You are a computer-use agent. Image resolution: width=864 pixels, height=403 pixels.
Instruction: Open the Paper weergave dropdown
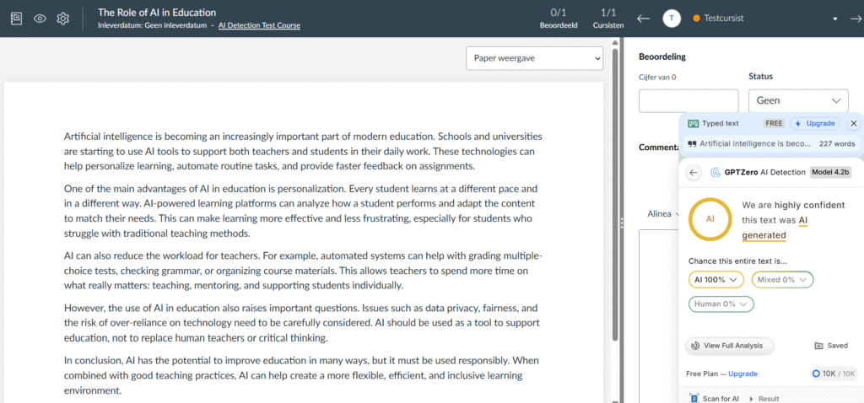tap(534, 58)
